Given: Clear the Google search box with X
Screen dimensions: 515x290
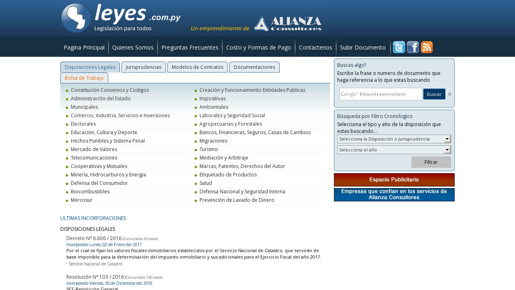Looking at the screenshot, I should pyautogui.click(x=449, y=94).
